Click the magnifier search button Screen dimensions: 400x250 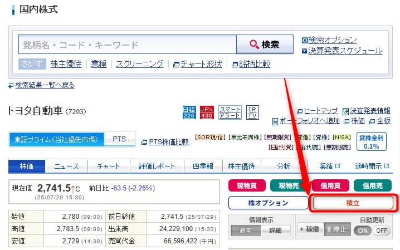265,45
